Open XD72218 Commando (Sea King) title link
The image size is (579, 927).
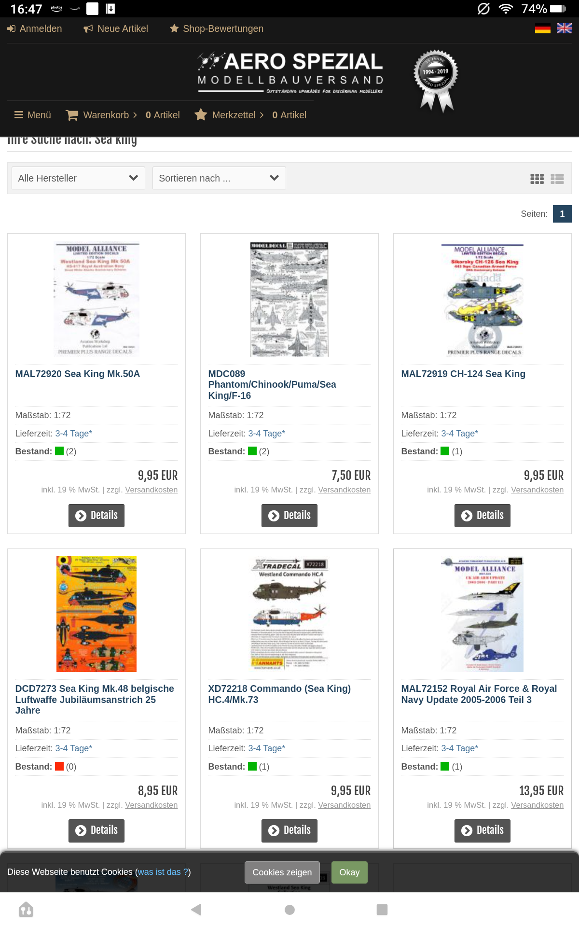coord(279,694)
